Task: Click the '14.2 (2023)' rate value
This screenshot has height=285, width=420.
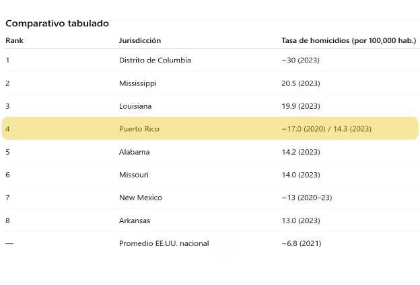Action: pos(301,152)
